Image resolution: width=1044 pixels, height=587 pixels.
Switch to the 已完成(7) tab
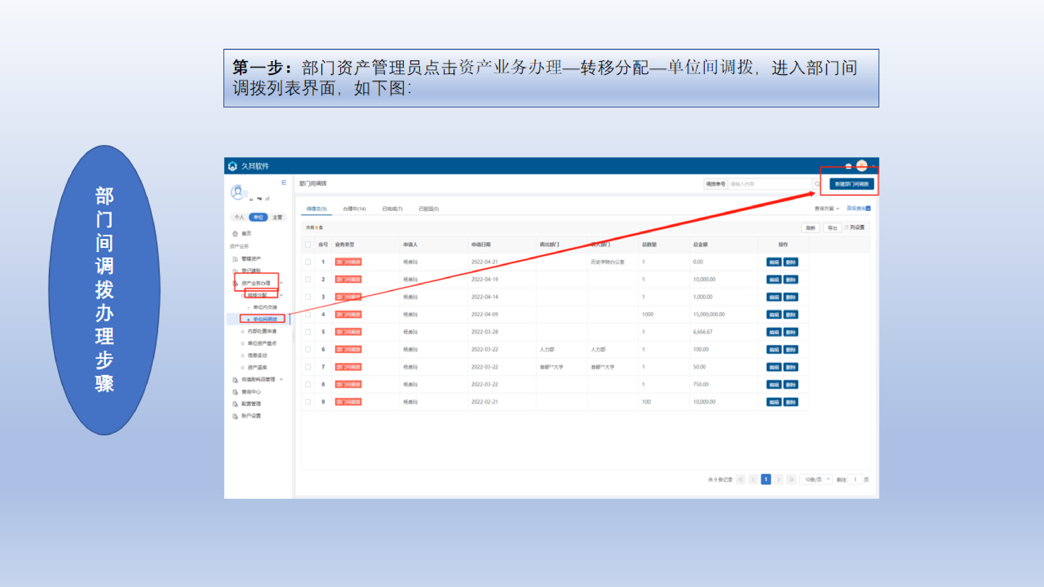[x=392, y=209]
